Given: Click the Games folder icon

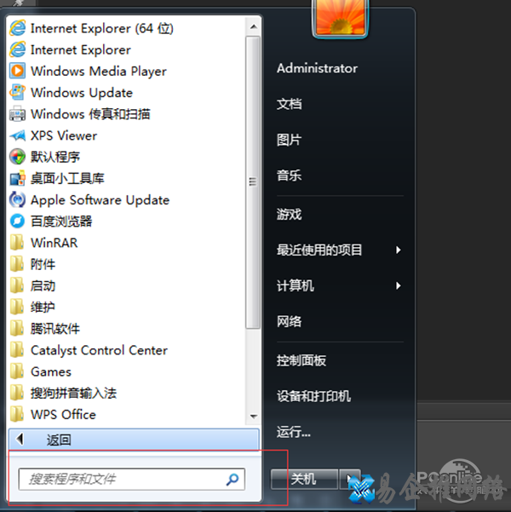Looking at the screenshot, I should (17, 371).
